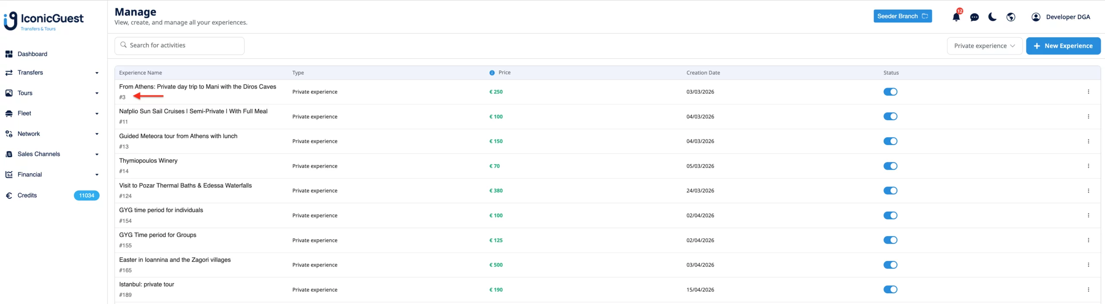Switch off Thymiopoulos Winery status

890,166
